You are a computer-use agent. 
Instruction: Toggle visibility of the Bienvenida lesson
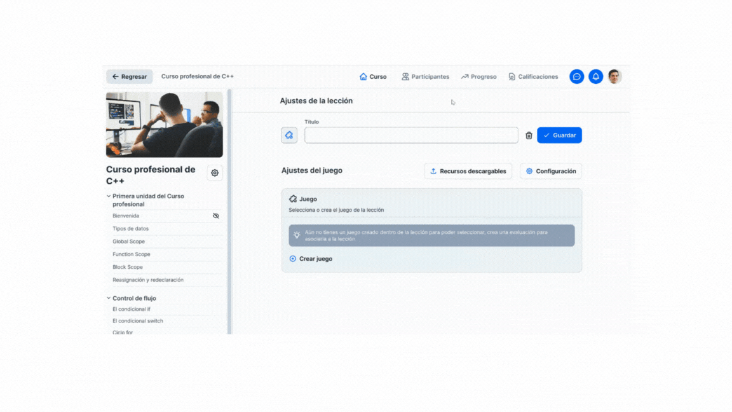pos(215,216)
